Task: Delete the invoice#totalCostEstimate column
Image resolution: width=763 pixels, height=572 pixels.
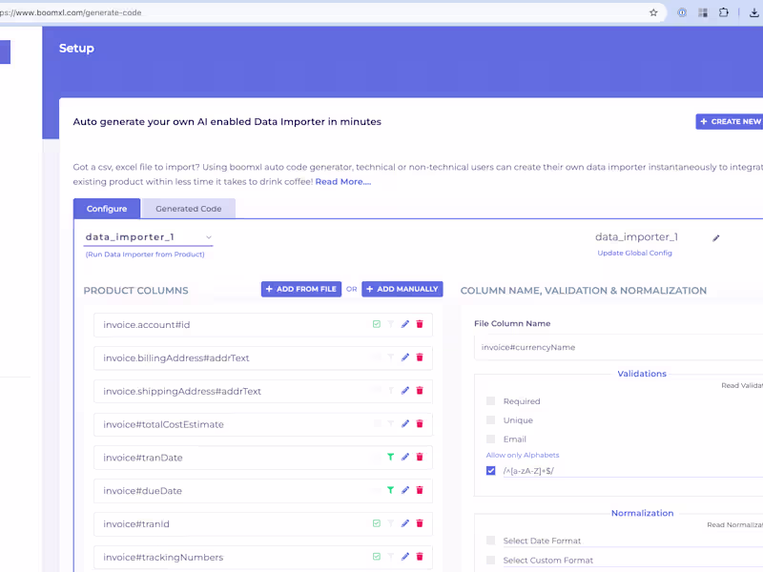Action: [x=420, y=424]
